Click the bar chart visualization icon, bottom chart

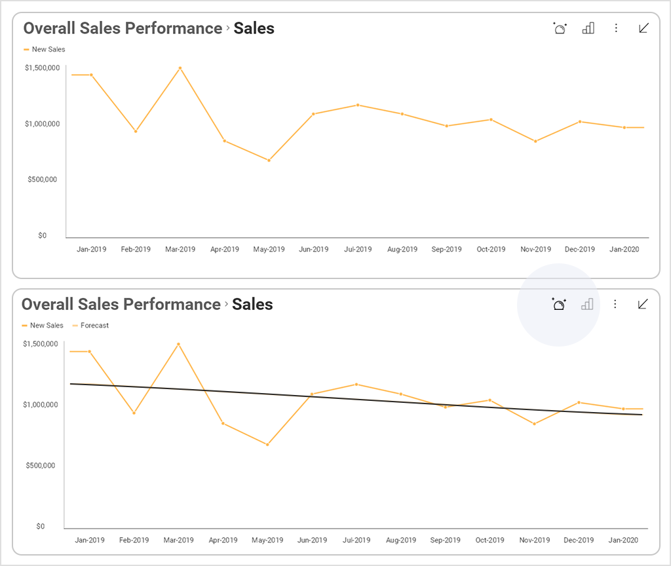tap(587, 304)
